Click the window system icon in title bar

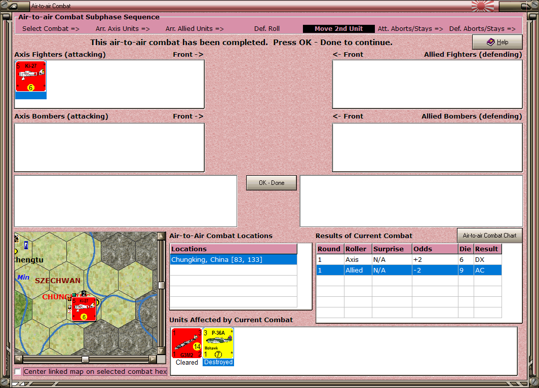tap(13, 6)
